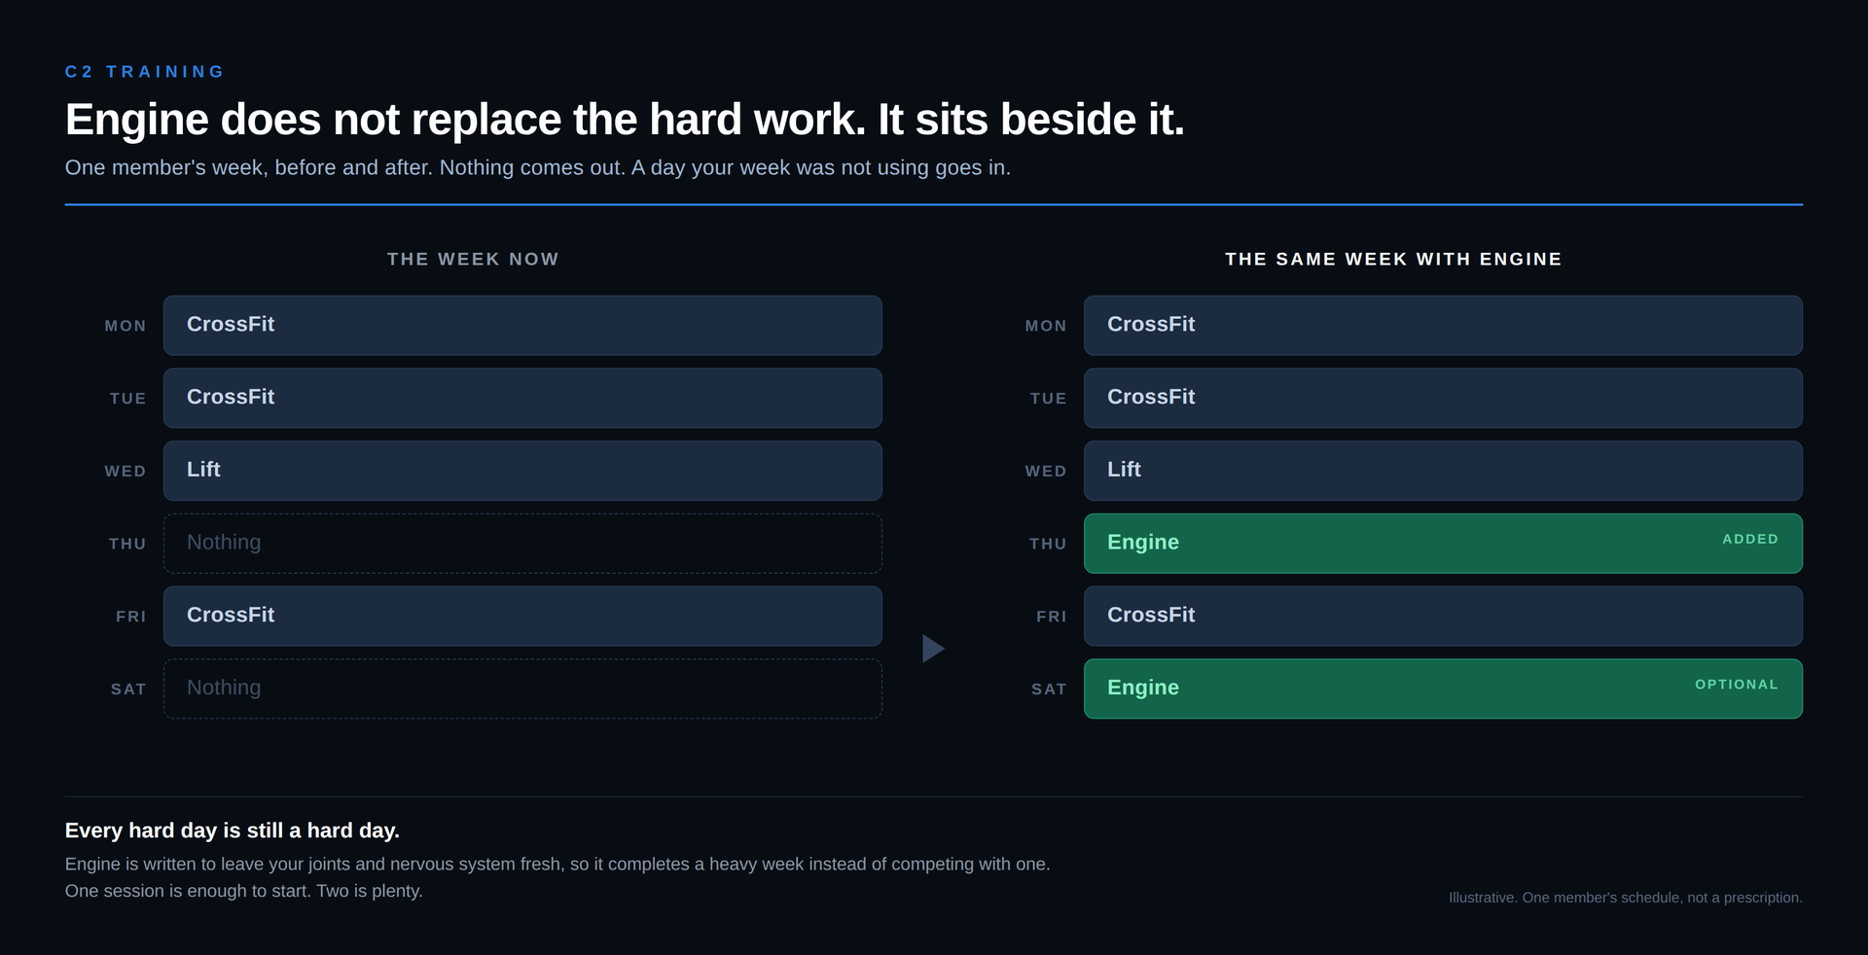1868x955 pixels.
Task: Click the empty Thursday Nothing slot
Action: (522, 544)
